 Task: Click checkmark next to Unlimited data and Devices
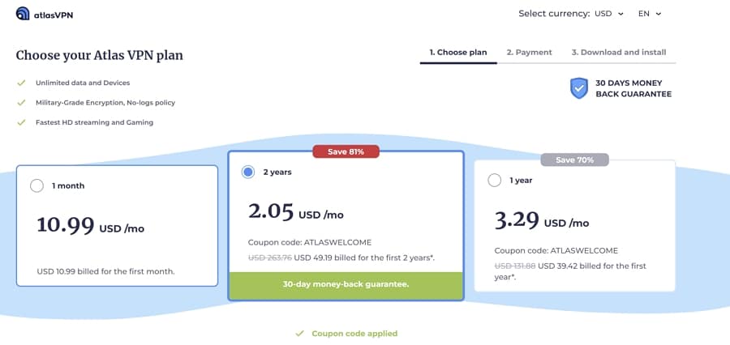21,83
